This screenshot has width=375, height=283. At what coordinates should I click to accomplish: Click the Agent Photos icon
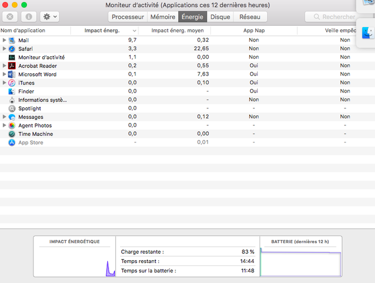[x=12, y=125]
